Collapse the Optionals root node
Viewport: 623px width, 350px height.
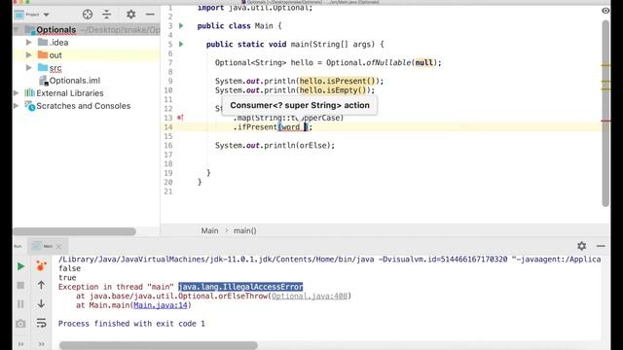(17, 30)
